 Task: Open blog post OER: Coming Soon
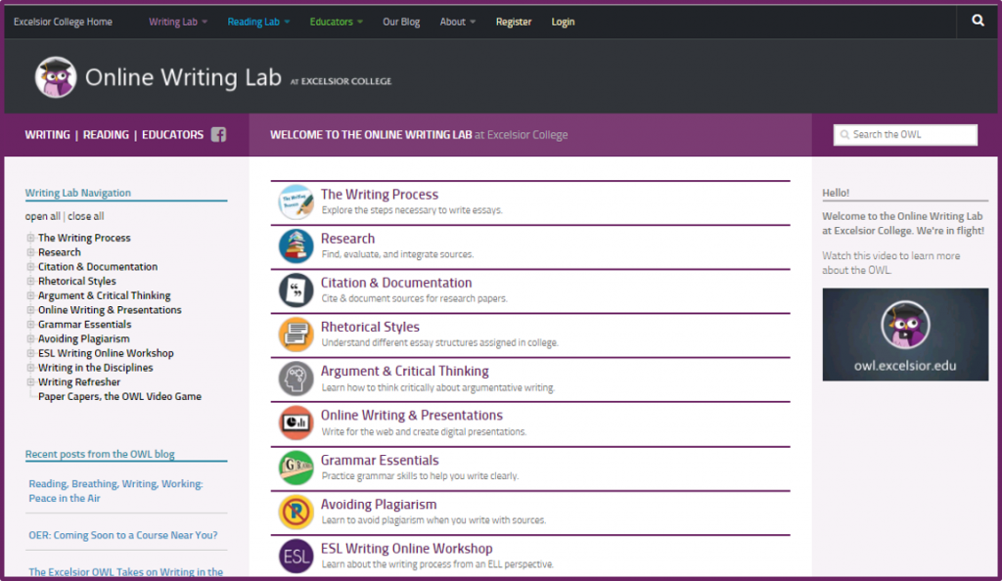(x=122, y=535)
